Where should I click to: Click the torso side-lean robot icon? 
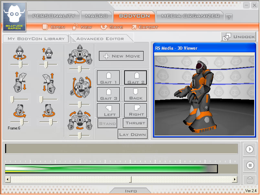(81, 87)
